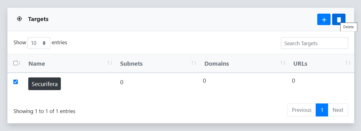
Task: Click the Name column header label
Action: point(37,64)
